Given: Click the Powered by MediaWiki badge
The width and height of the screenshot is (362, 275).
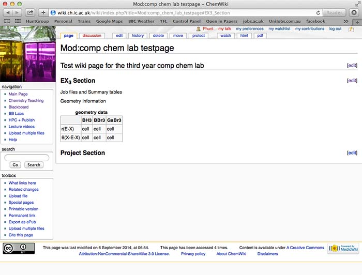Looking at the screenshot, I should pos(343,249).
